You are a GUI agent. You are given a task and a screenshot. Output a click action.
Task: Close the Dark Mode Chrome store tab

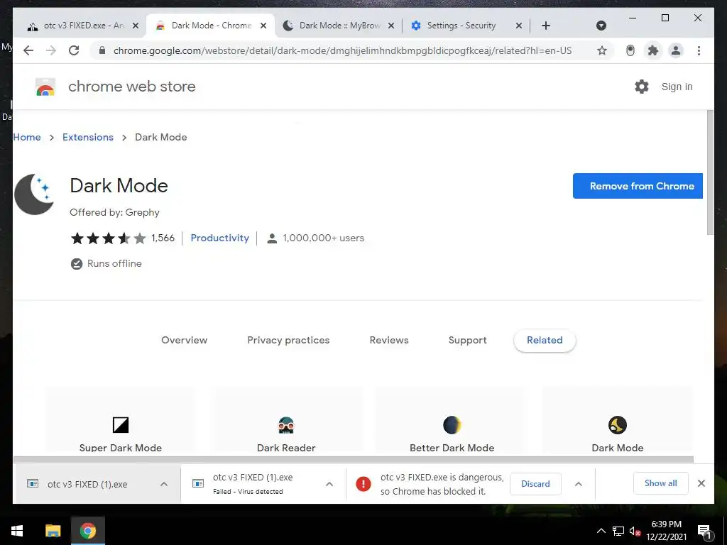(x=263, y=26)
